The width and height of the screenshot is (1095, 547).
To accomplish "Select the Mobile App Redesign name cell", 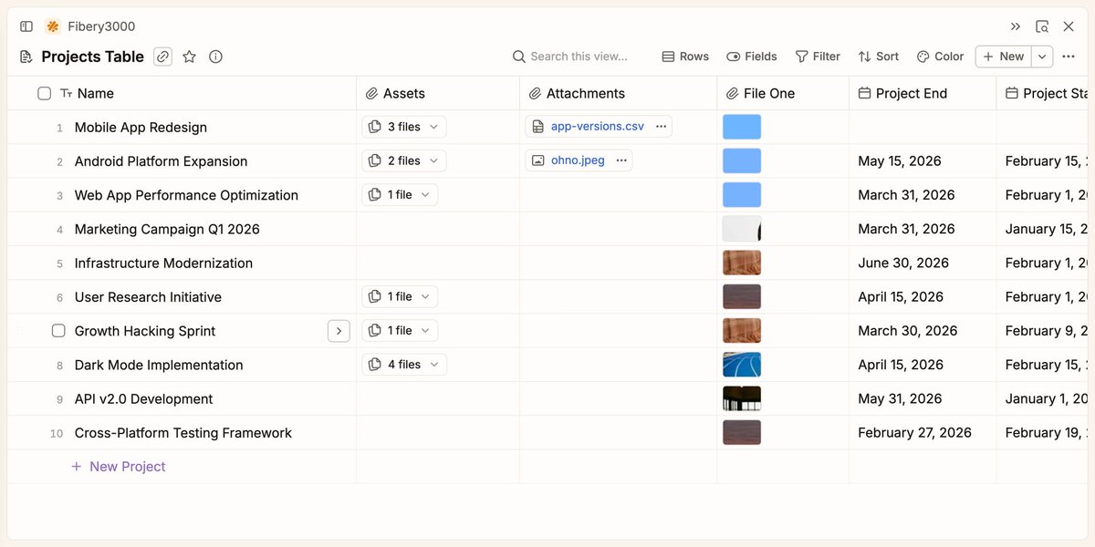I will coord(141,128).
